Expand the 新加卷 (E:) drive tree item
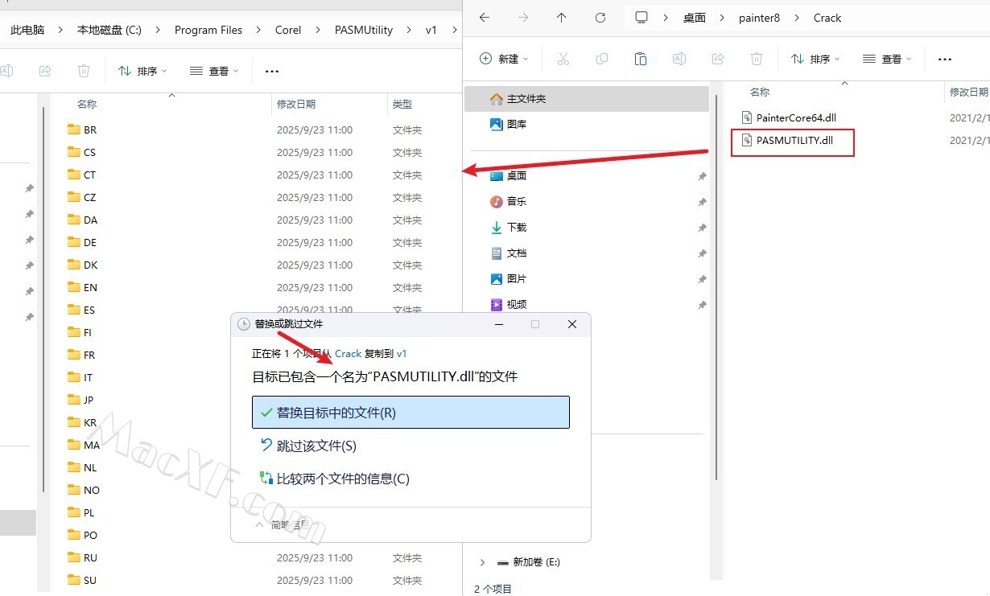This screenshot has height=596, width=990. pos(482,562)
